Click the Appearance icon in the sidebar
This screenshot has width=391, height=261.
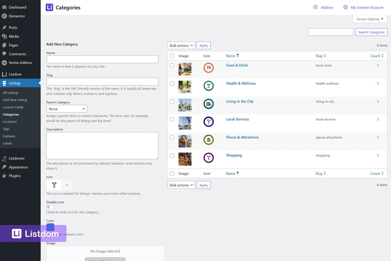tap(5, 167)
